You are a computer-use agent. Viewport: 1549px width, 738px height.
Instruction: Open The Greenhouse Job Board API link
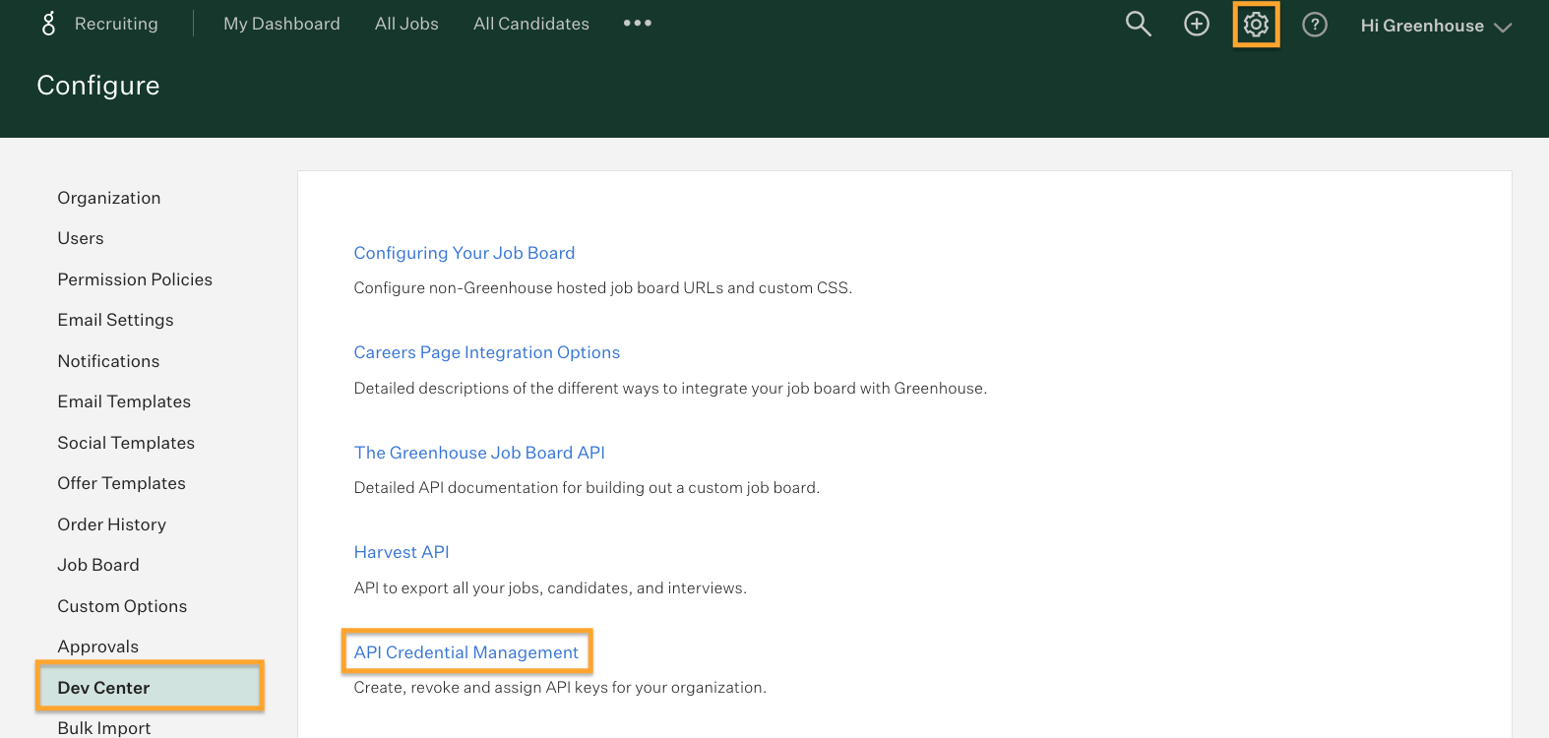pyautogui.click(x=479, y=453)
